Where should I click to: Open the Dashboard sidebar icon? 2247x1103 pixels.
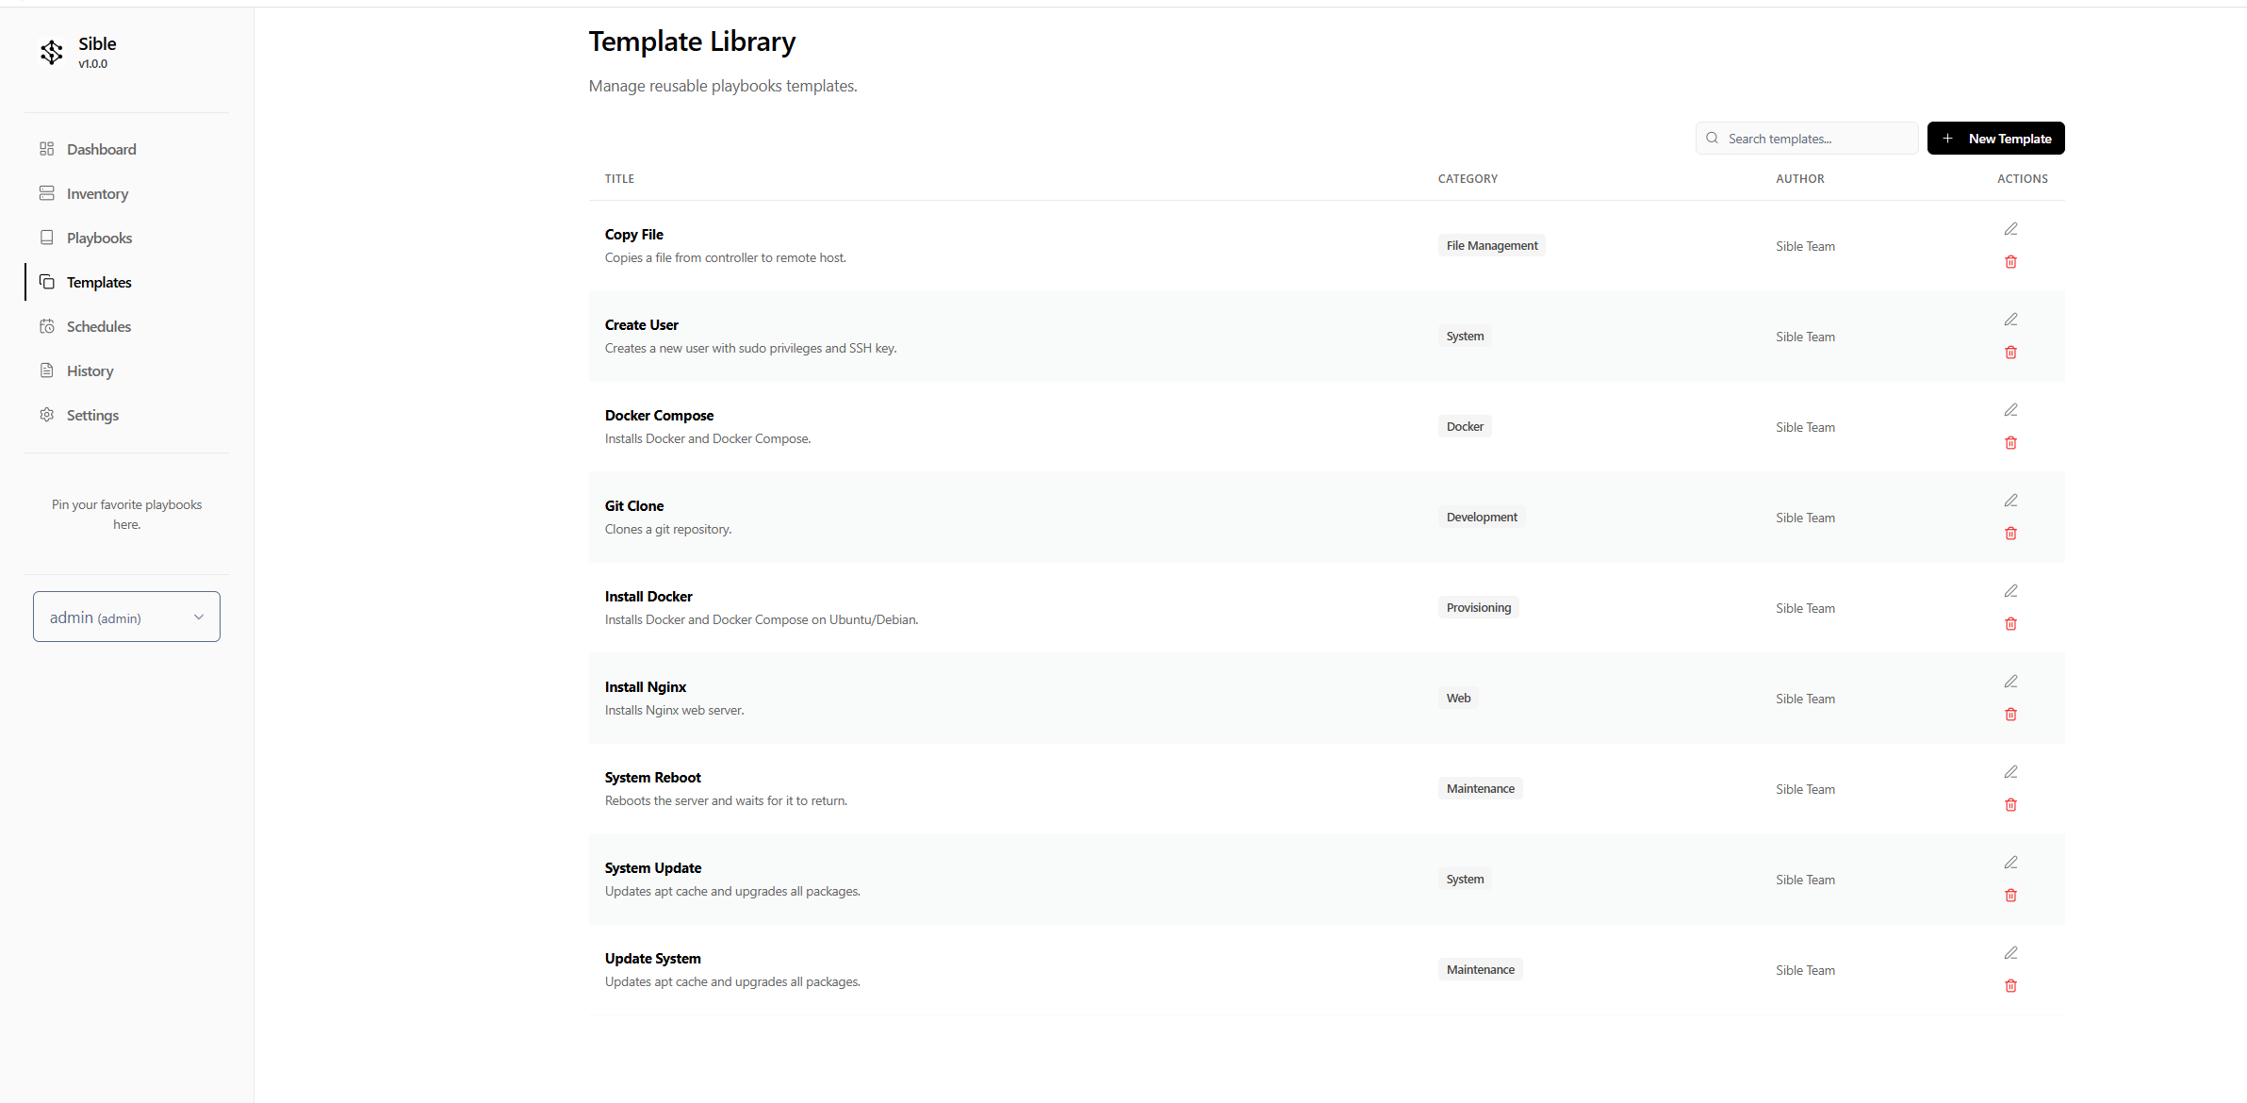click(x=48, y=149)
